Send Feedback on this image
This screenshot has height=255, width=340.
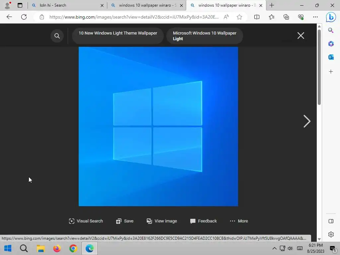pyautogui.click(x=204, y=221)
